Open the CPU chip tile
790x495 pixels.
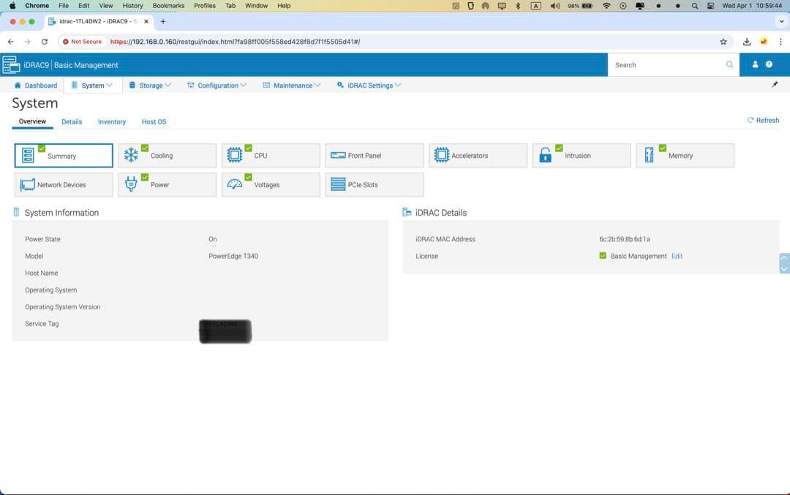[x=271, y=156]
